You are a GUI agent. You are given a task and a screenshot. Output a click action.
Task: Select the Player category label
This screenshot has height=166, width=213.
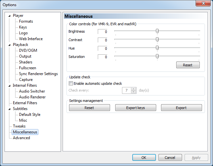tap(18, 16)
